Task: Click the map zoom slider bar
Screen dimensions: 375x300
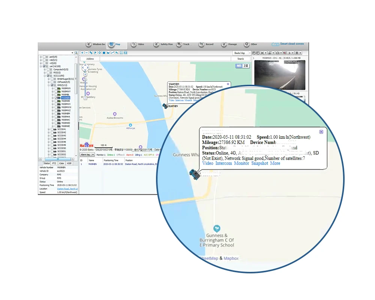Action: (85, 88)
